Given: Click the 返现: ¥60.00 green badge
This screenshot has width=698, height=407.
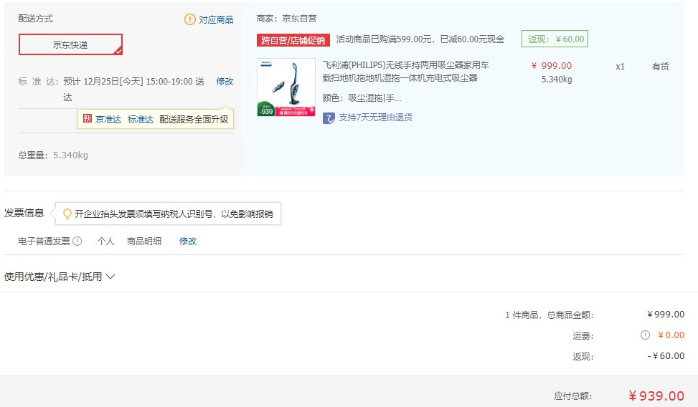Looking at the screenshot, I should [555, 39].
